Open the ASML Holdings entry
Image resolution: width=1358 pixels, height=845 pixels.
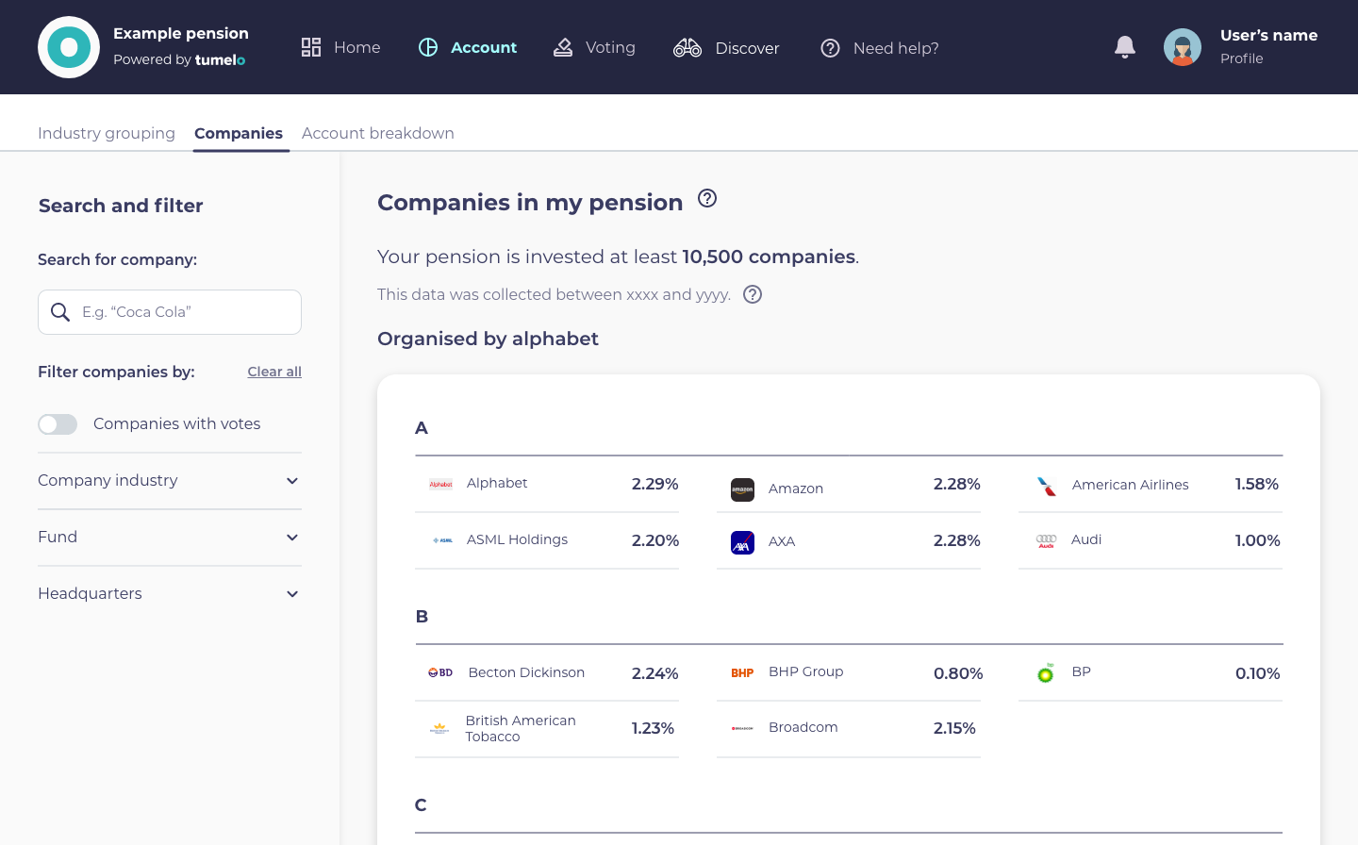pos(547,540)
